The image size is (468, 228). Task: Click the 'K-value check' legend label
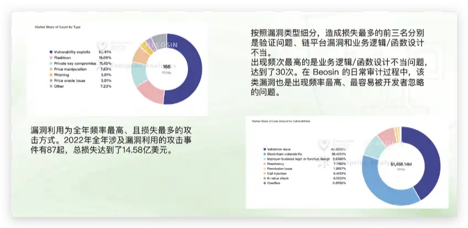(x=278, y=178)
